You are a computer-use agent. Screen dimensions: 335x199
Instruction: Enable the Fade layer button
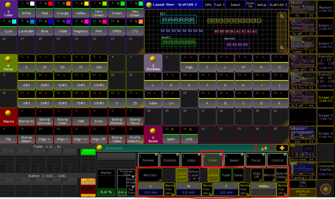click(226, 175)
